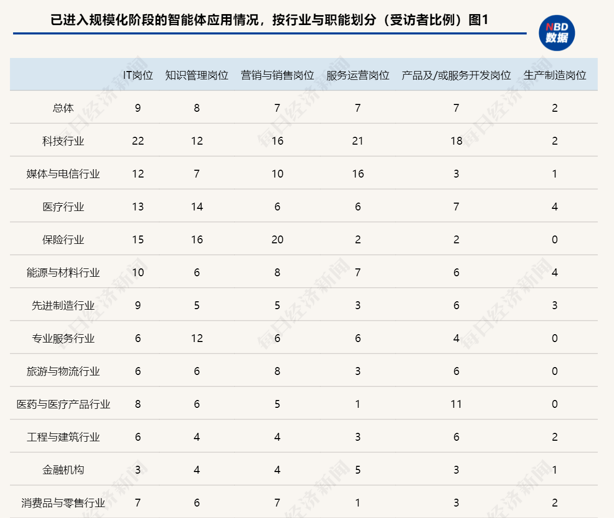The image size is (614, 518).
Task: Click the 保险行业 row label
Action: (x=63, y=240)
